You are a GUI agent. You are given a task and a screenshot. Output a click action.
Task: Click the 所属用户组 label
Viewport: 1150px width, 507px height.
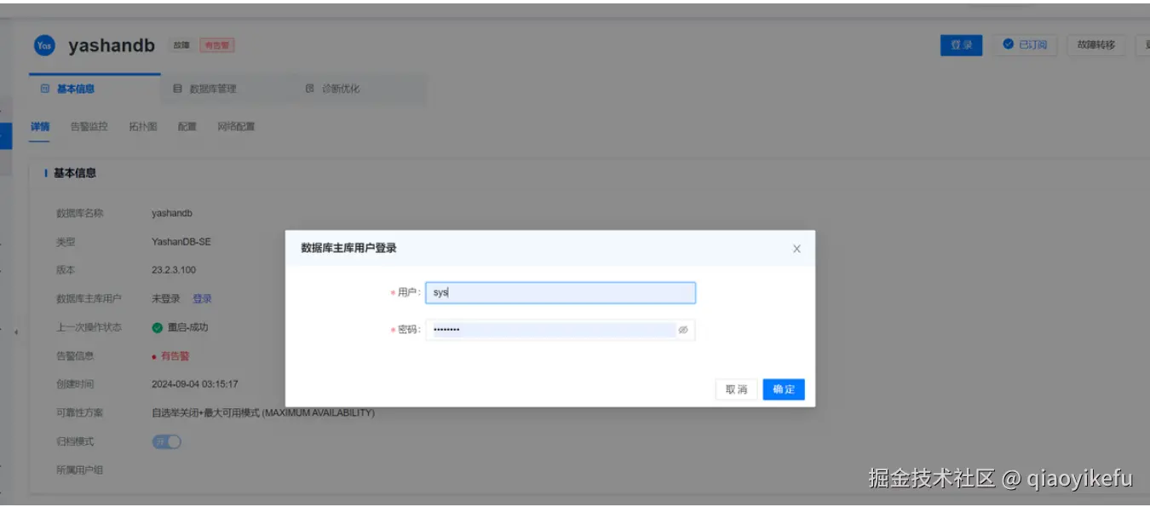click(x=79, y=470)
